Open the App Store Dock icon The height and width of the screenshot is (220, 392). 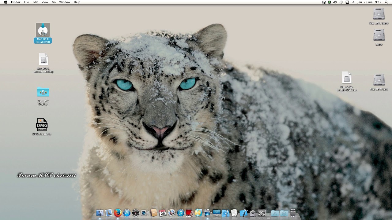pyautogui.click(x=127, y=213)
